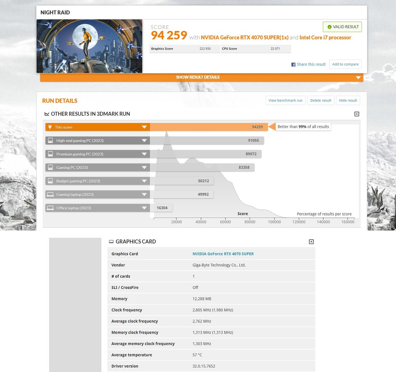This screenshot has width=396, height=372.
Task: Open Share this result link
Action: 311,64
